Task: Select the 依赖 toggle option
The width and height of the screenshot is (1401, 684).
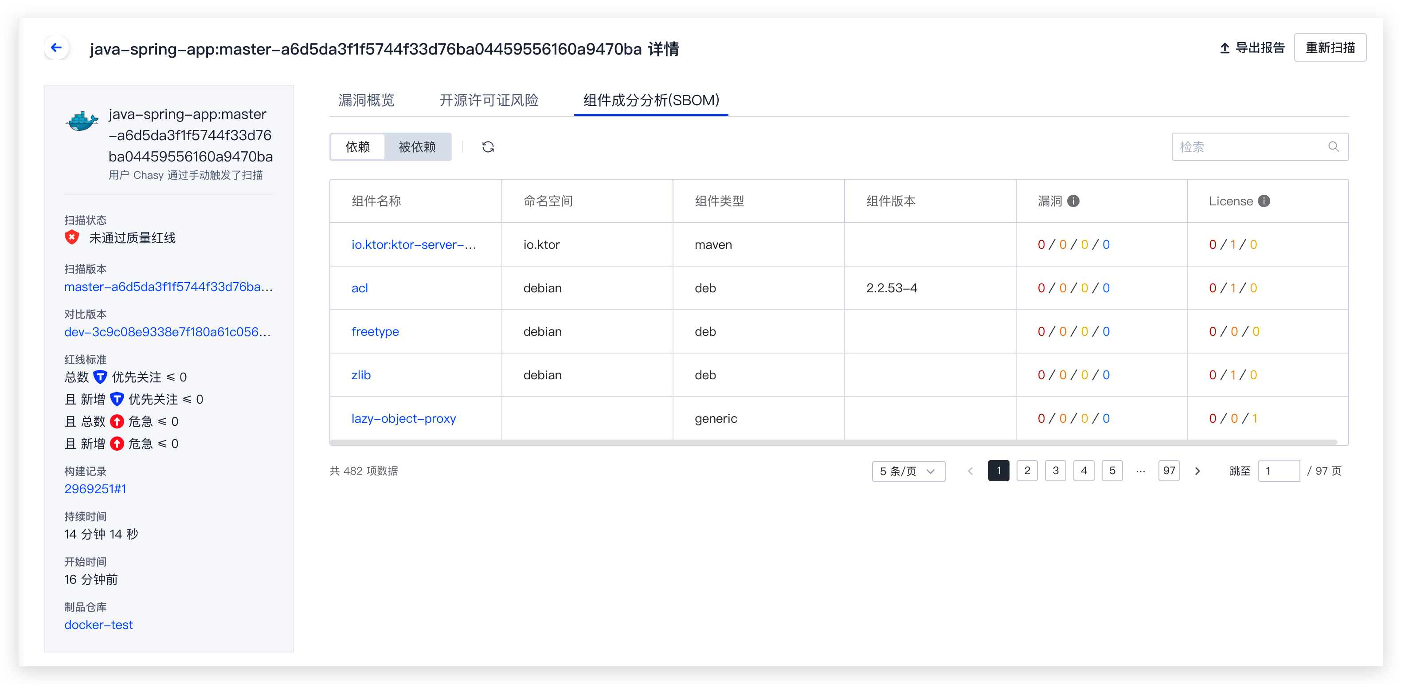Action: click(x=357, y=146)
